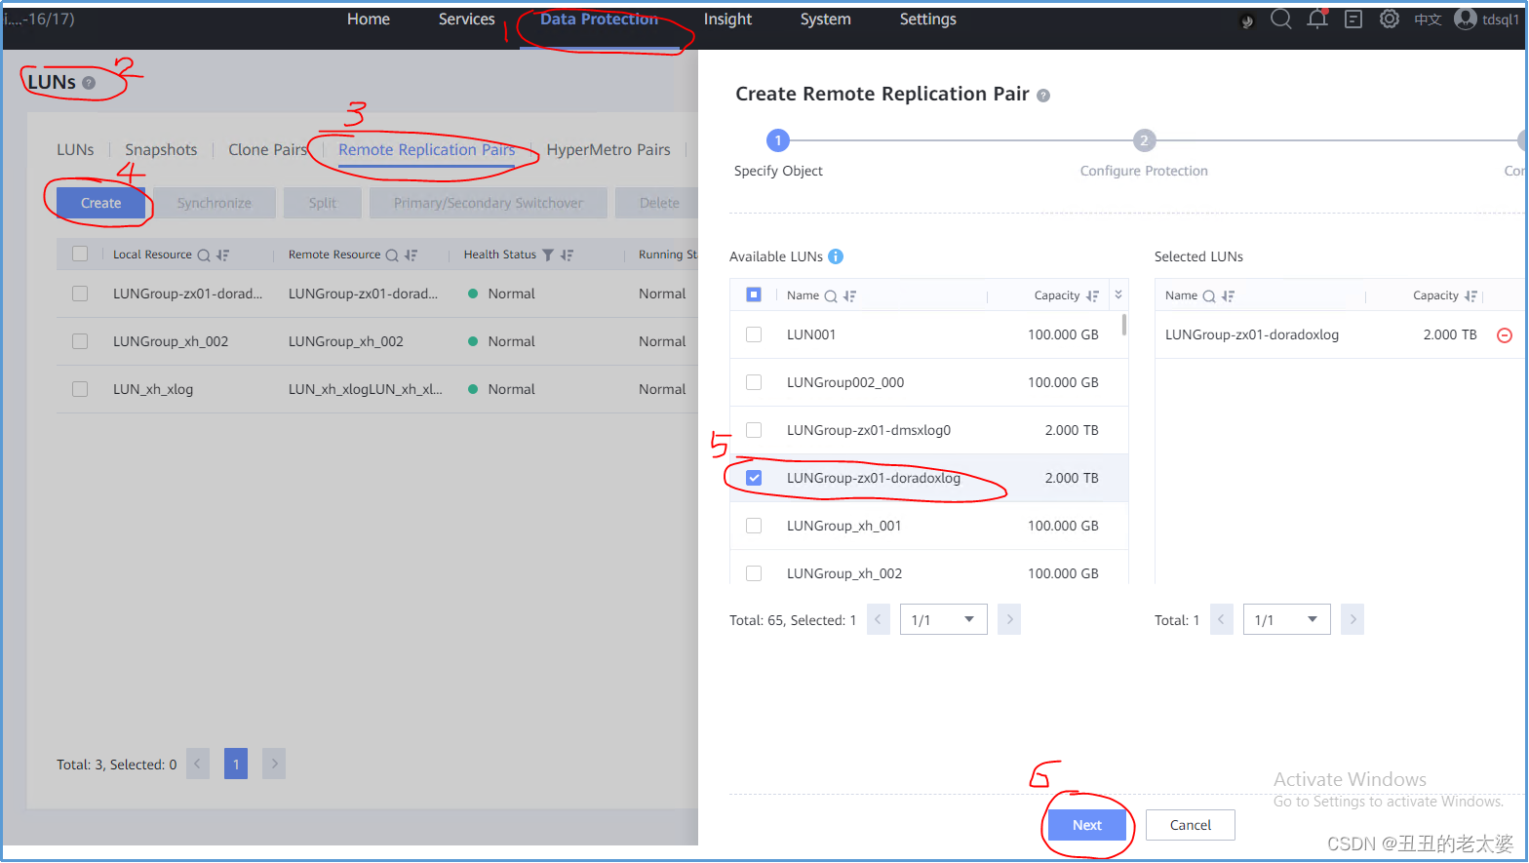The height and width of the screenshot is (863, 1529).
Task: Sort by Local Resource column
Action: pos(222,255)
